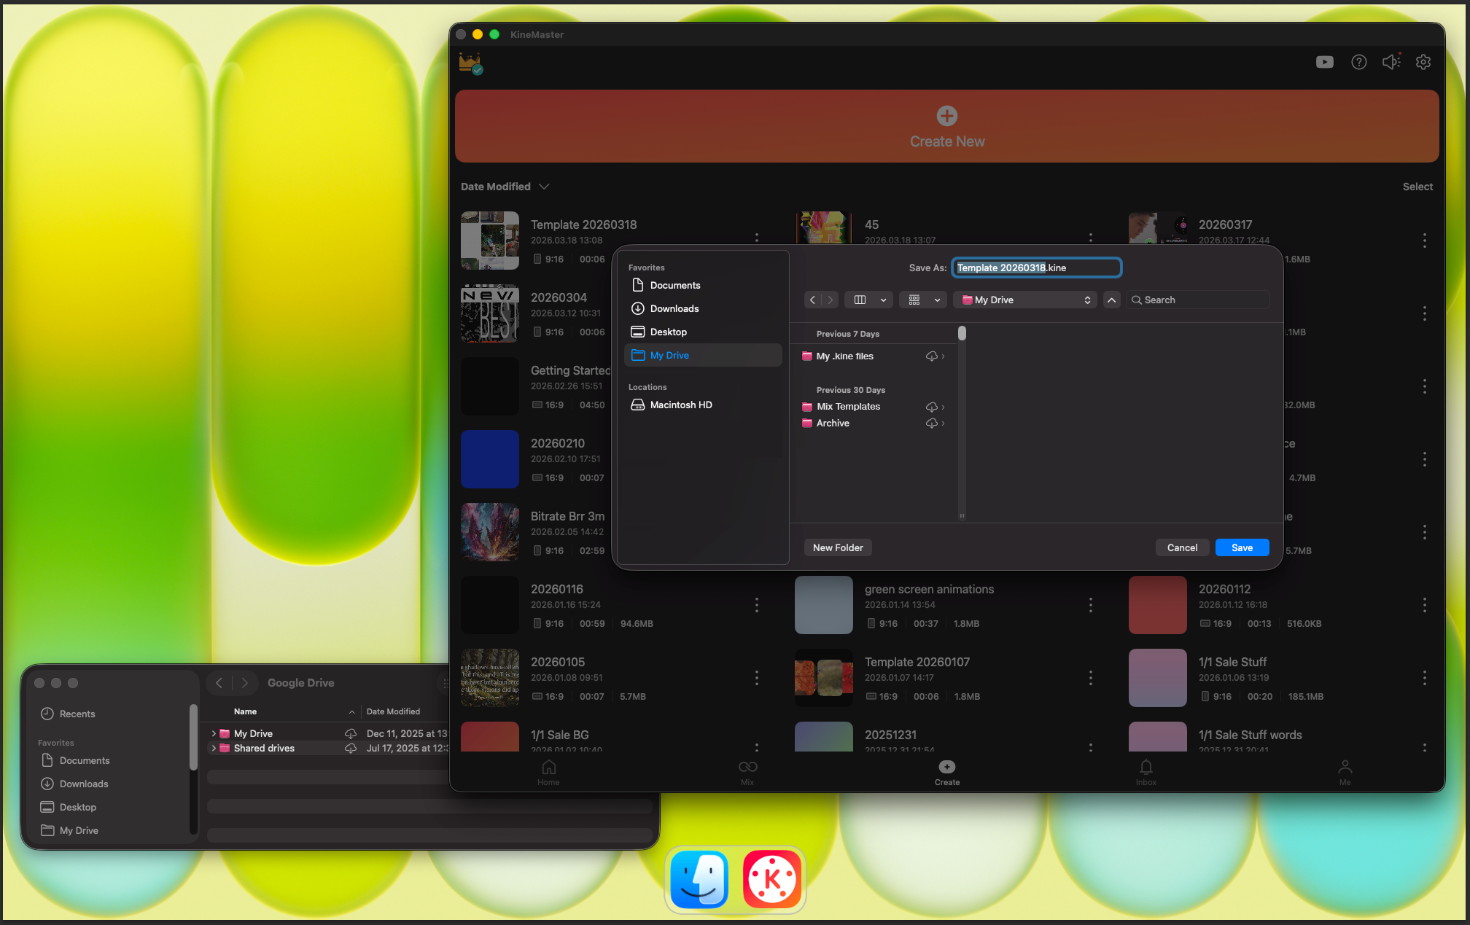Open the My Drive location dropdown
This screenshot has height=925, width=1470.
pos(1024,300)
